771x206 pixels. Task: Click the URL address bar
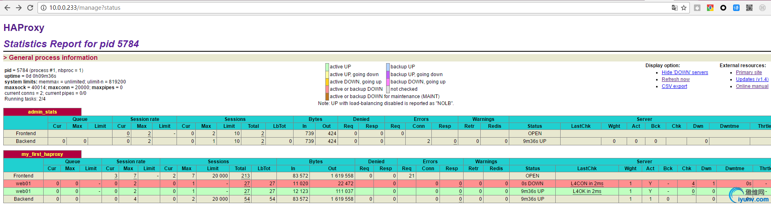326,8
